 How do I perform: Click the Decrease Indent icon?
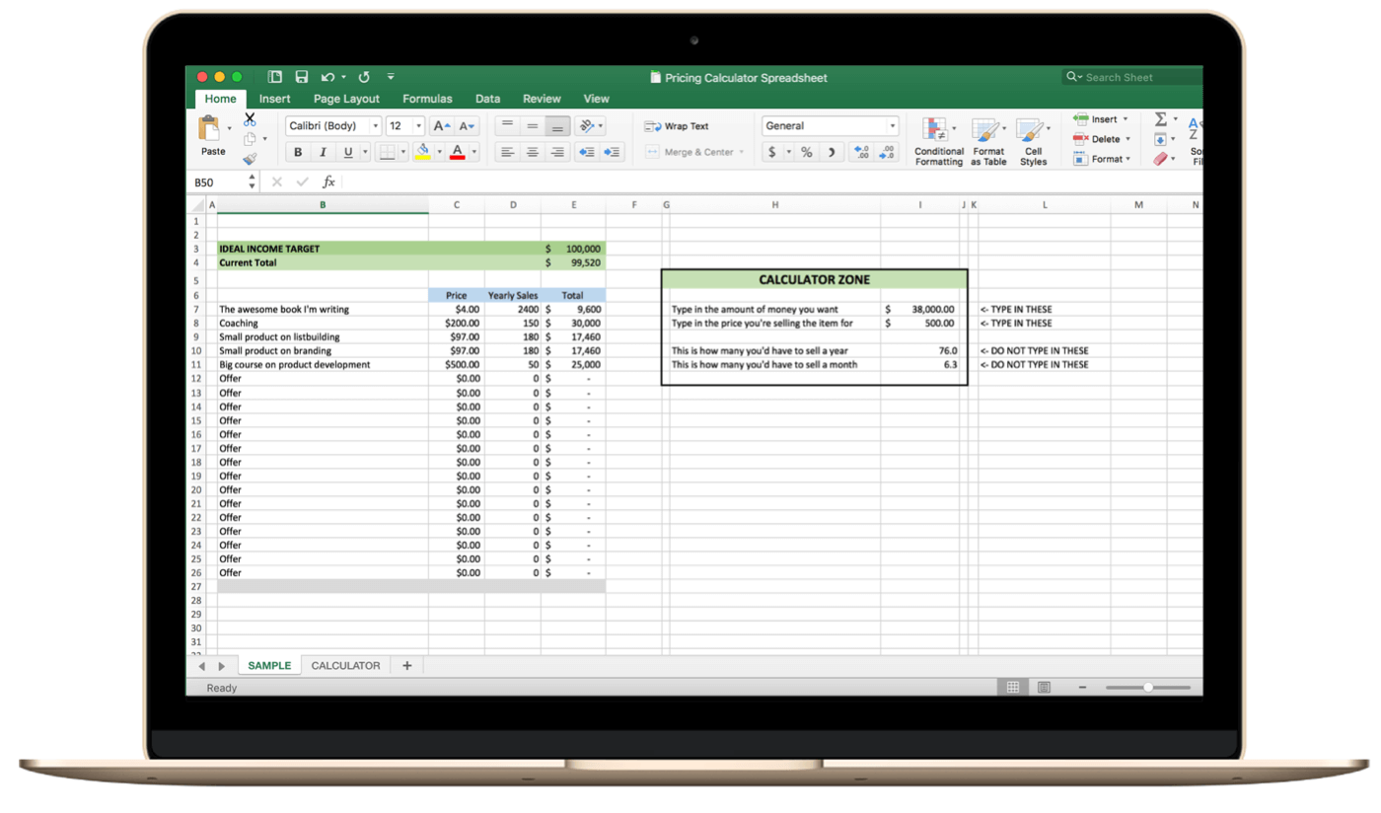[x=587, y=152]
